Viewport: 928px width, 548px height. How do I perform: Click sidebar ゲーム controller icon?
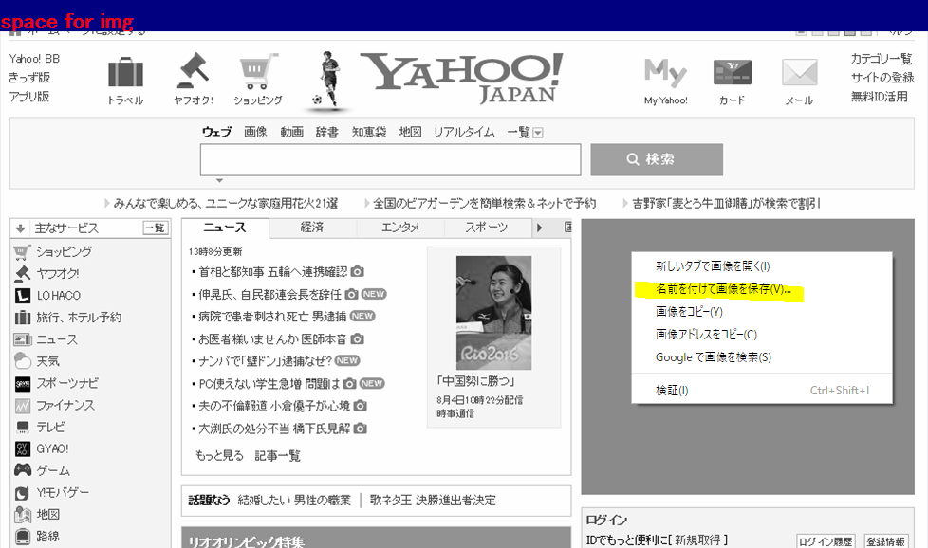(x=22, y=470)
